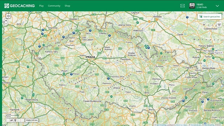This screenshot has height=126, width=224.
Task: Select the orange cache west of Wrocław
Action: (149, 21)
